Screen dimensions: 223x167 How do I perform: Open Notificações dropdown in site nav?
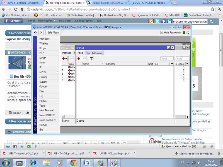click(47, 21)
